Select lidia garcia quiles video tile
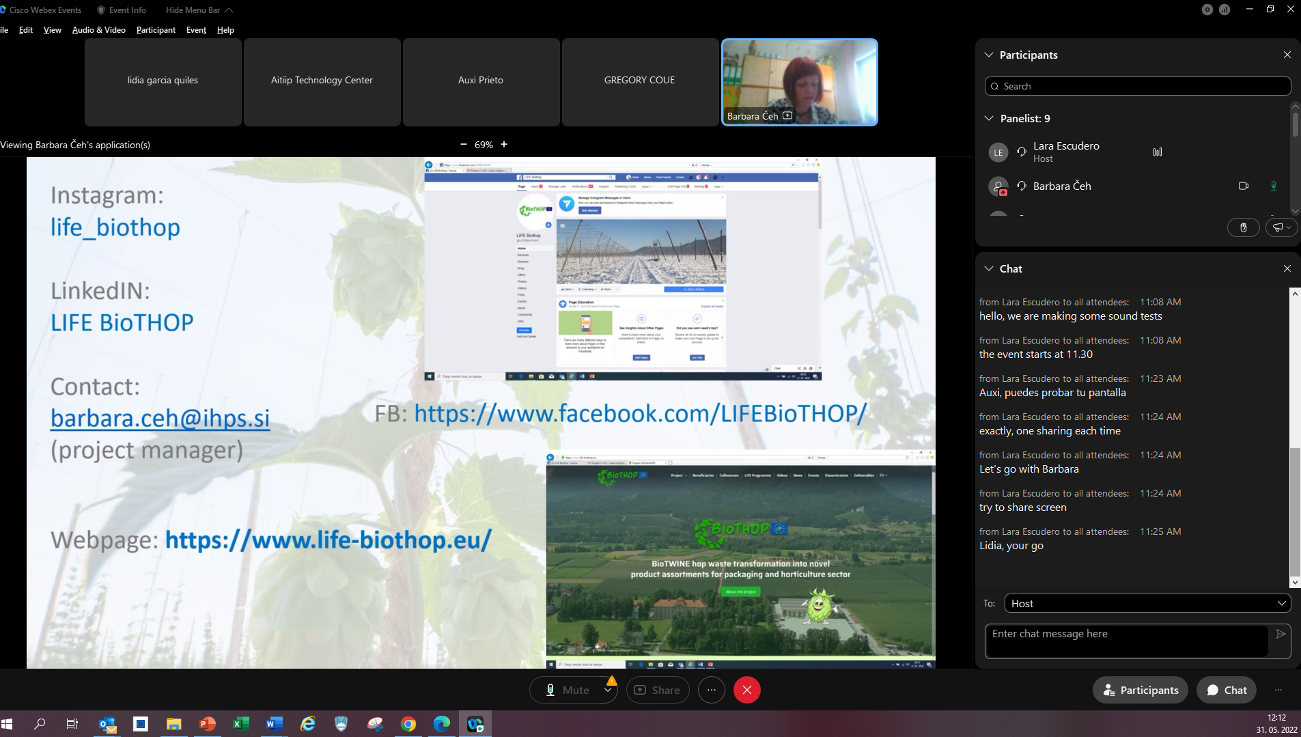The image size is (1301, 737). [163, 82]
